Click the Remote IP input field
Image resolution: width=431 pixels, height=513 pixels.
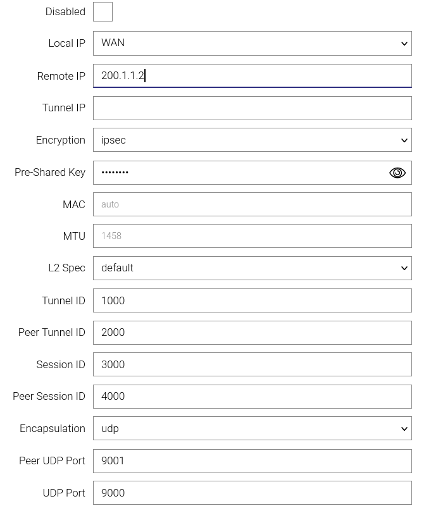[x=252, y=76]
